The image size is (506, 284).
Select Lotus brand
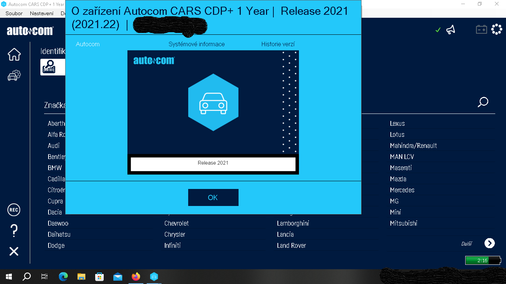coord(397,135)
